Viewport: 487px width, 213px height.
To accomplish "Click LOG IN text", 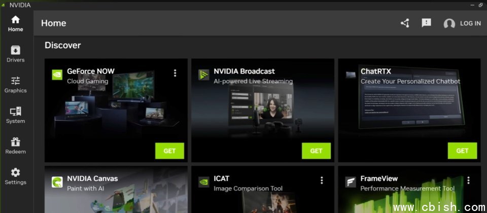I will [x=470, y=24].
